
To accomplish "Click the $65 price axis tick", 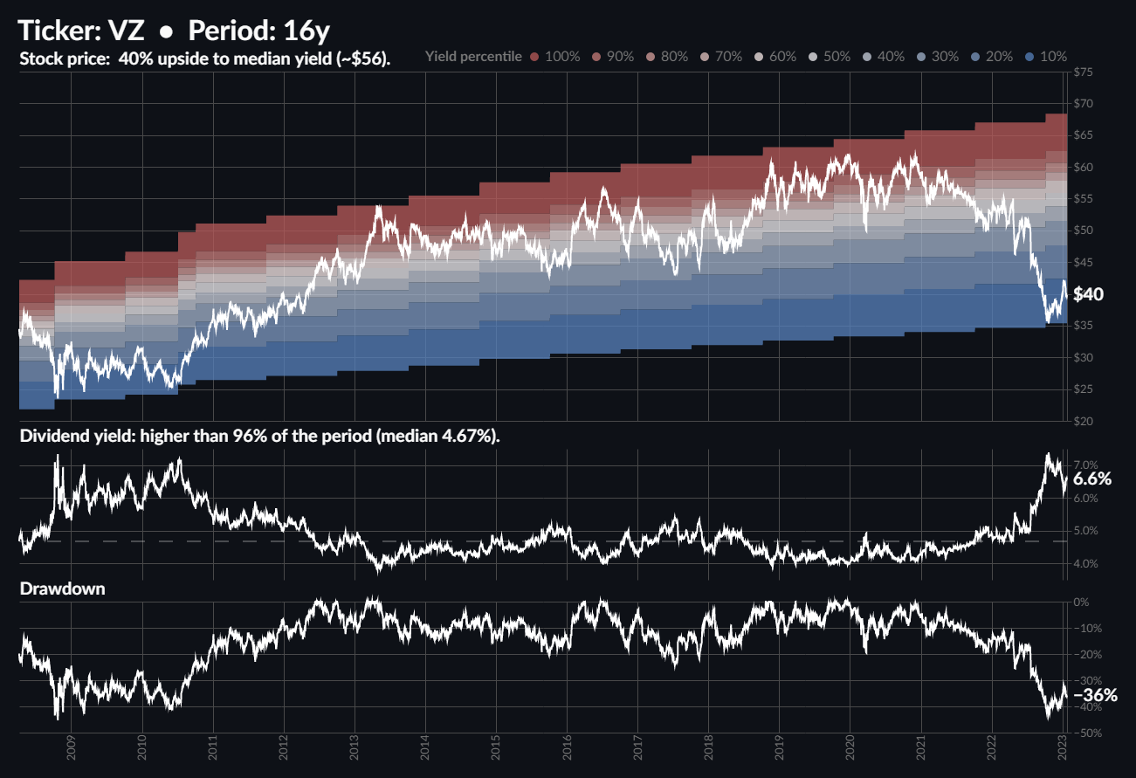I will pyautogui.click(x=1083, y=135).
